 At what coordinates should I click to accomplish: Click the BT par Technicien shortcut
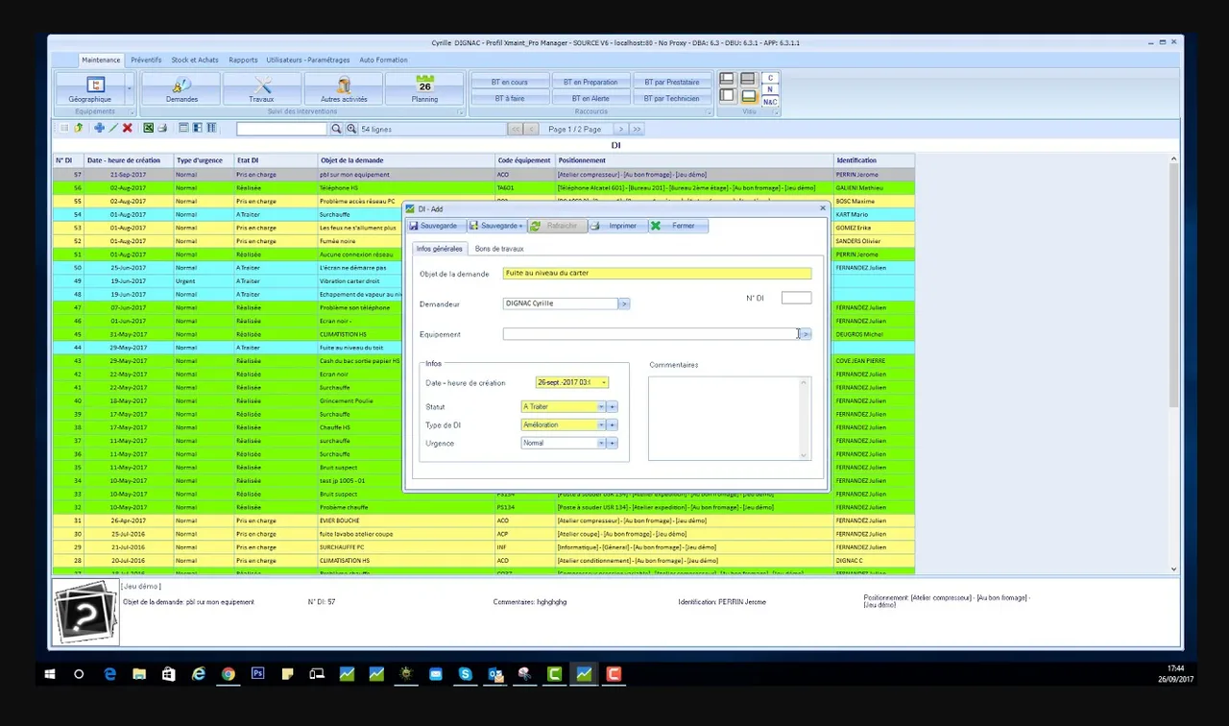point(672,98)
